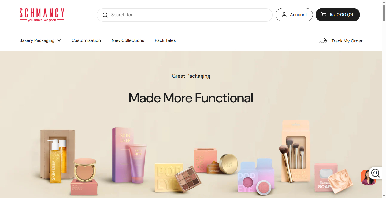
Task: Click the delivery truck icon
Action: (x=322, y=41)
